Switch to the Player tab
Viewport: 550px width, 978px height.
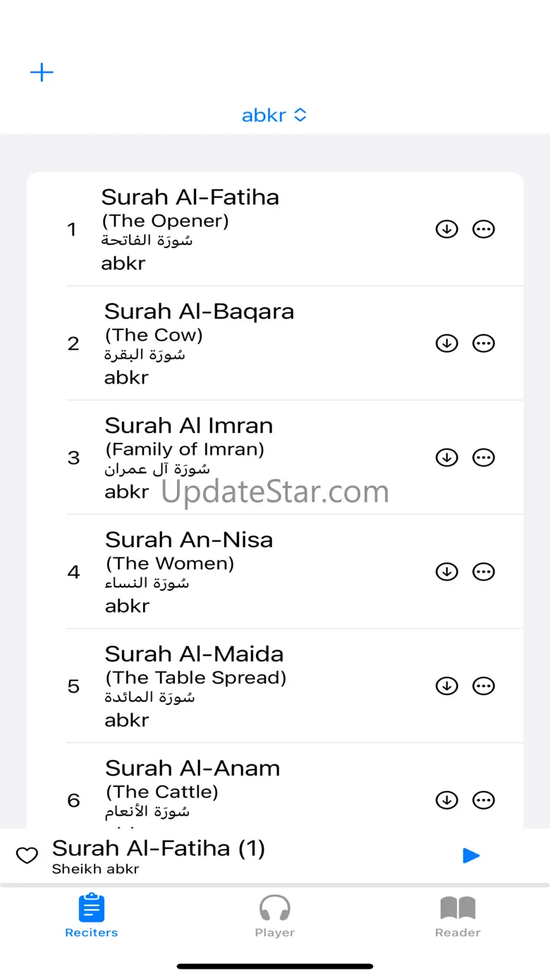point(274,916)
